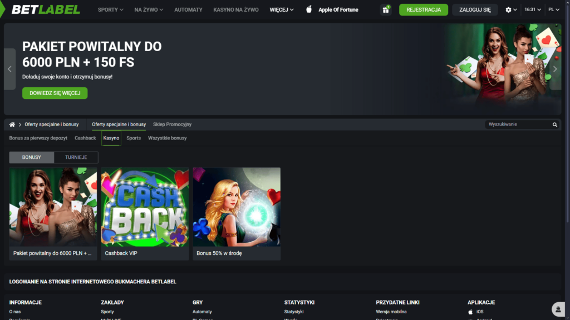The width and height of the screenshot is (570, 320).
Task: Open the settings gear icon
Action: 508,9
